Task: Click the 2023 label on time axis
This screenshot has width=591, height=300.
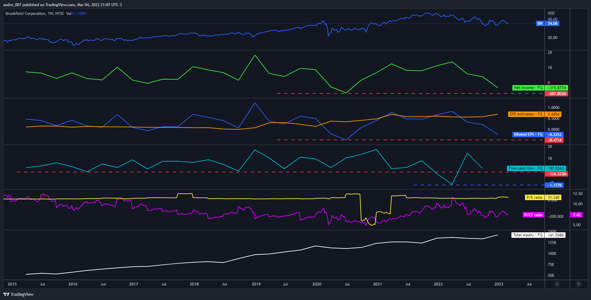Action: [x=499, y=284]
